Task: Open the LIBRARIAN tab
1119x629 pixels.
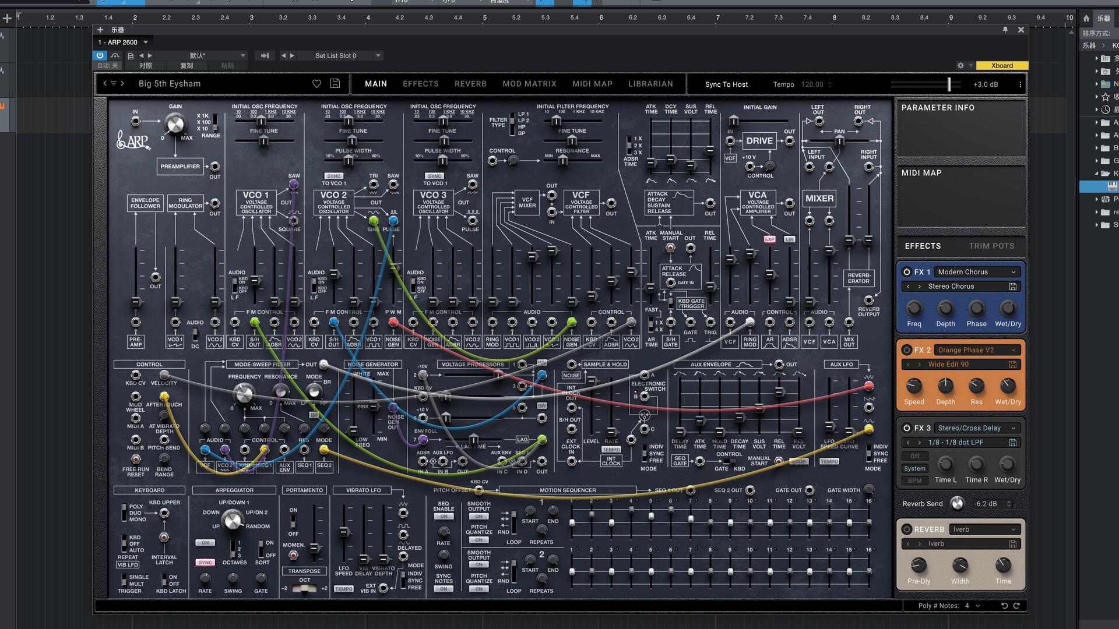Action: pos(650,84)
